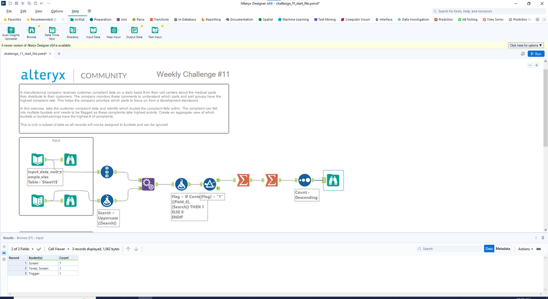
Task: Click the Copy icon in title bar
Action: [x=29, y=3]
